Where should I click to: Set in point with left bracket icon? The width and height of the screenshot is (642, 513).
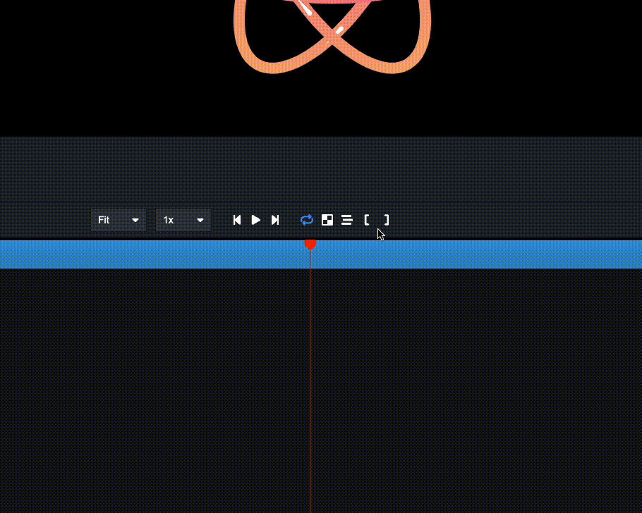coord(367,220)
